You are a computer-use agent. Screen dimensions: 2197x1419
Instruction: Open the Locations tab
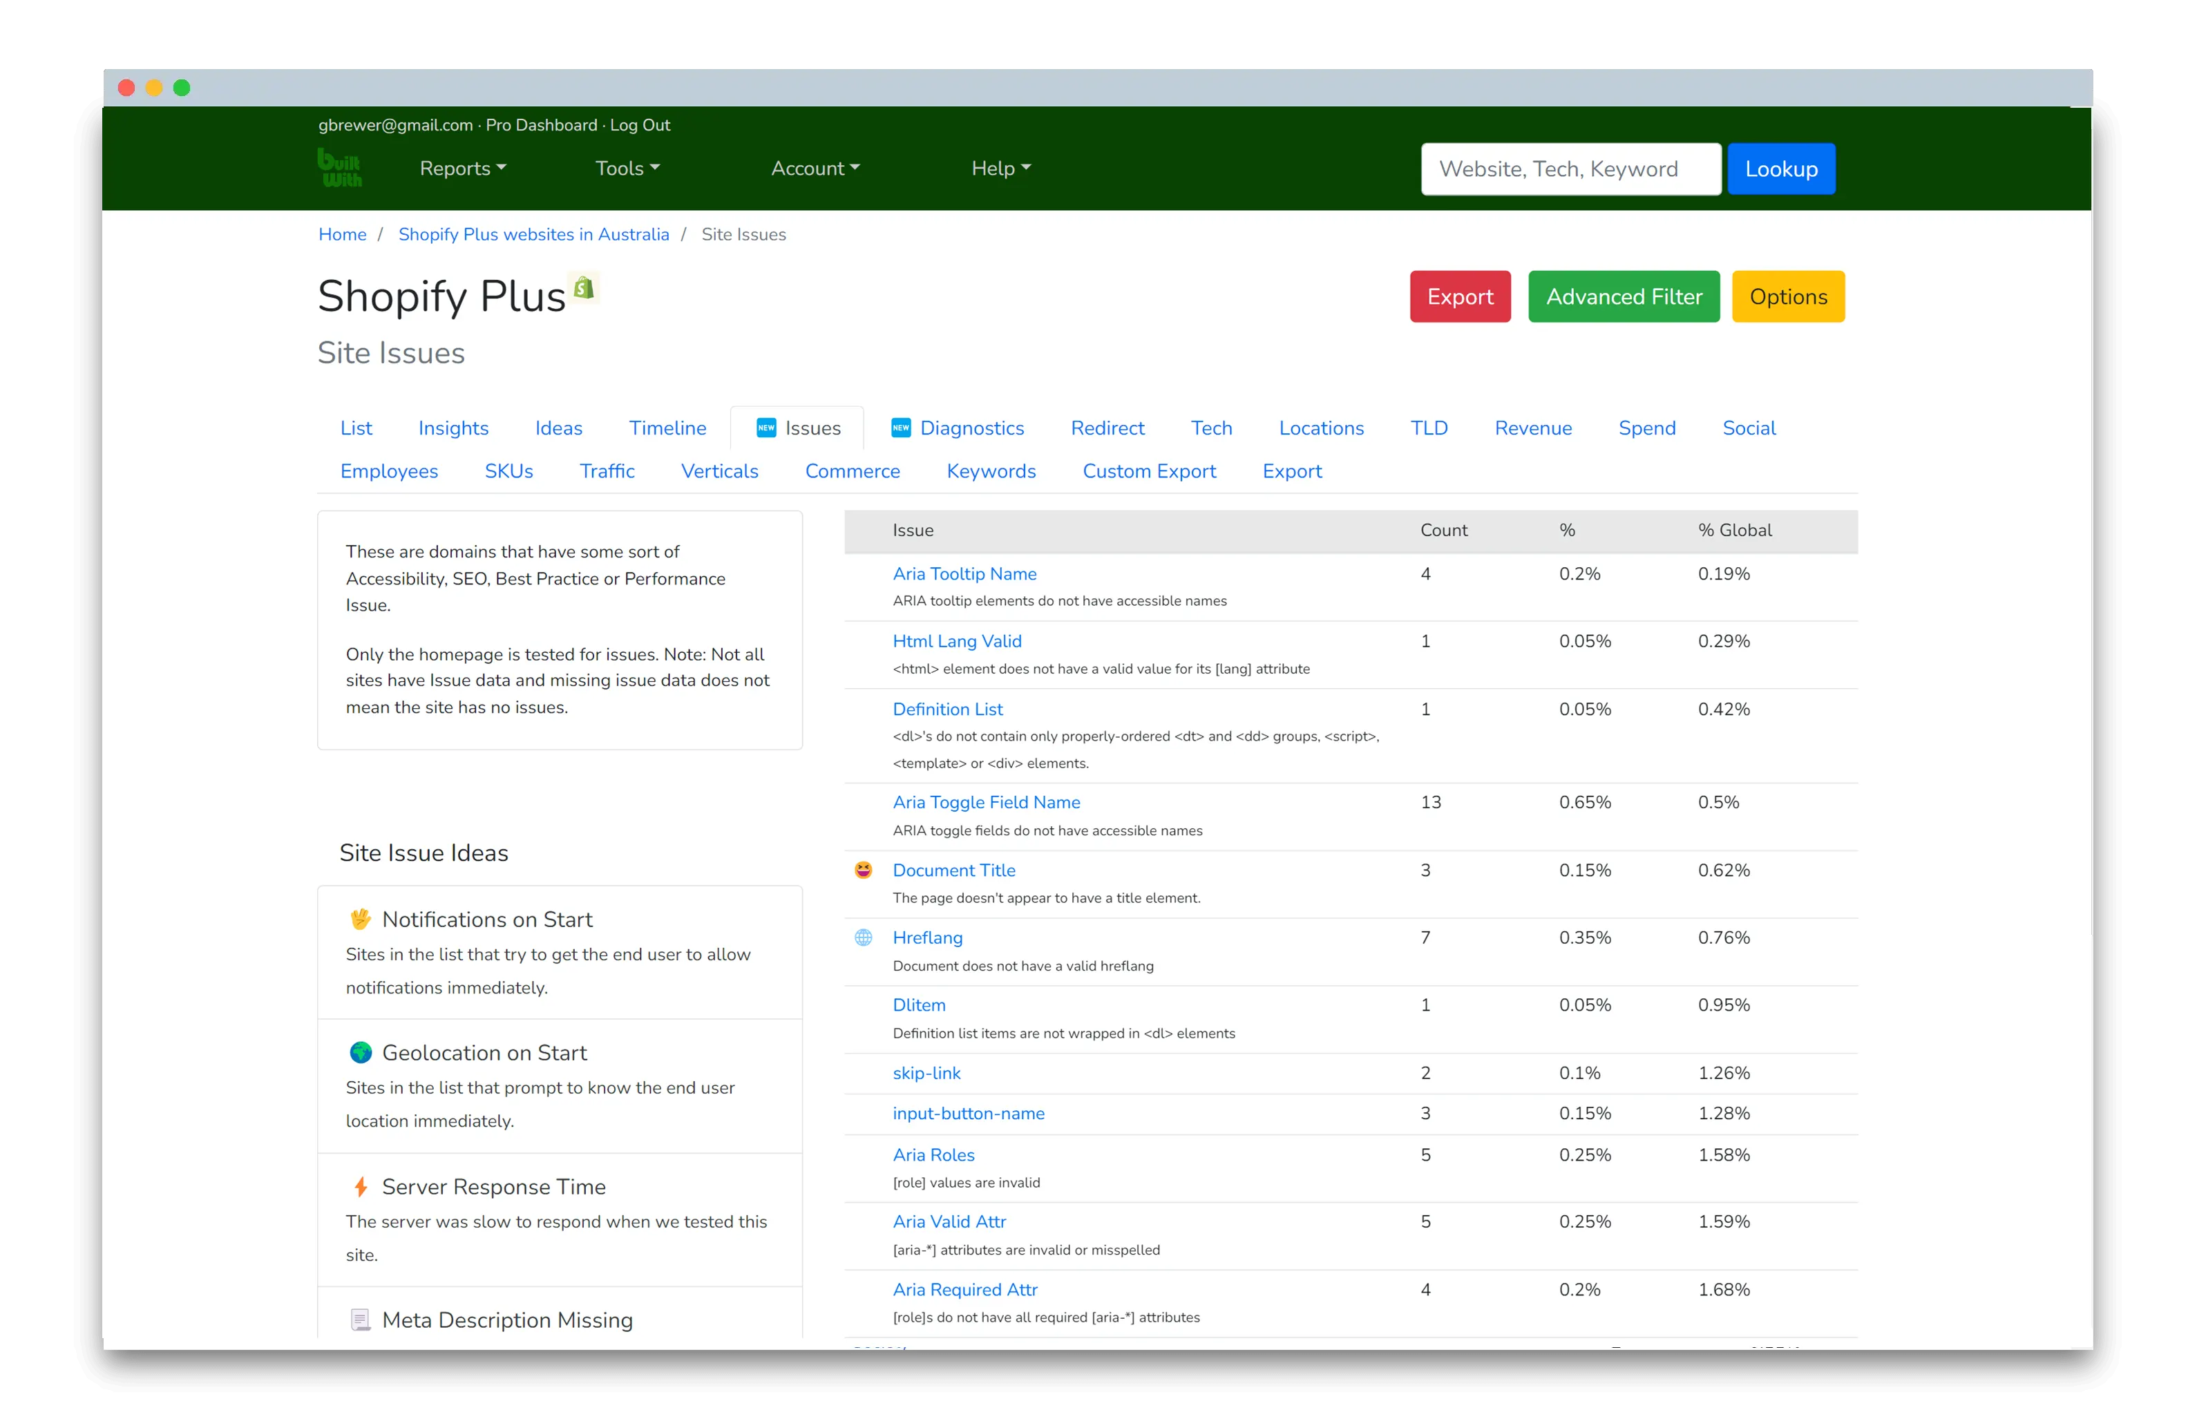[1320, 428]
